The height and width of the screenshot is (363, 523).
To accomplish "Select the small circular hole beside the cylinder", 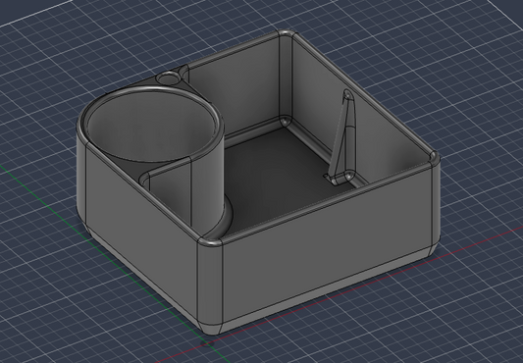I will pyautogui.click(x=169, y=78).
